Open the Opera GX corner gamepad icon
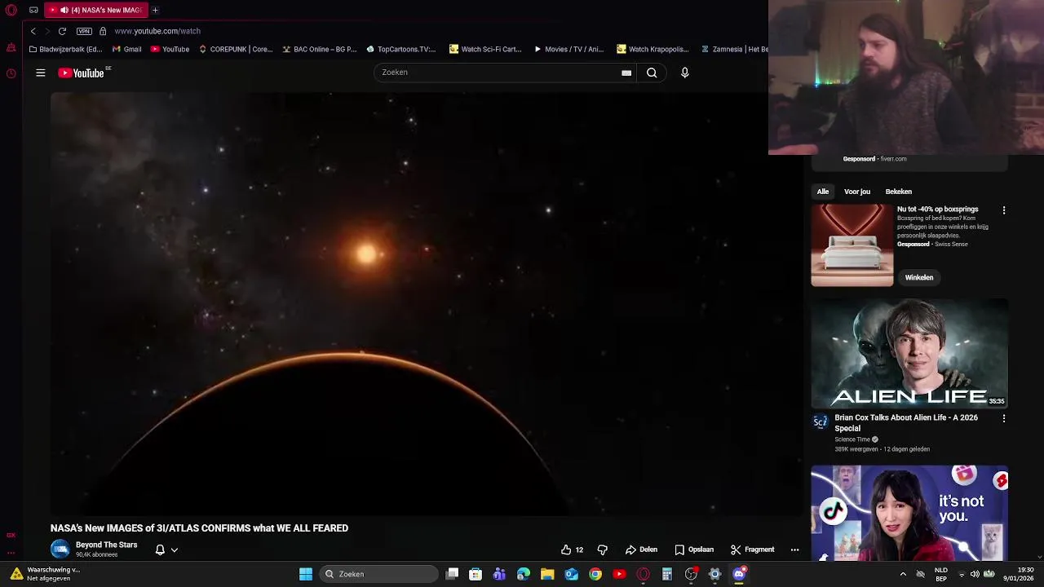Image resolution: width=1044 pixels, height=587 pixels. coord(33,10)
